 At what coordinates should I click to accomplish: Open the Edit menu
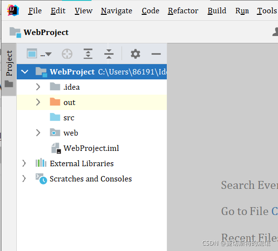click(58, 11)
